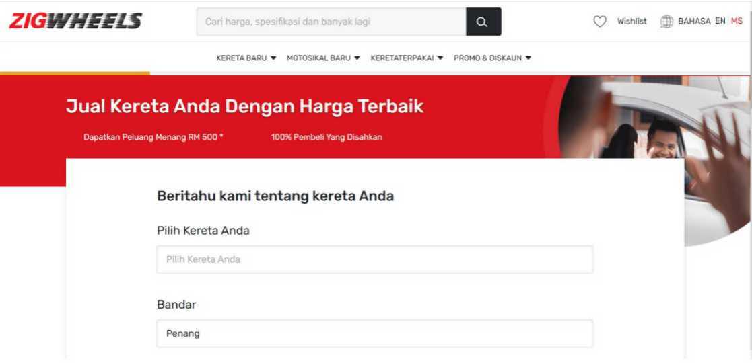Expand the Motosikal Baru dropdown menu

point(323,58)
